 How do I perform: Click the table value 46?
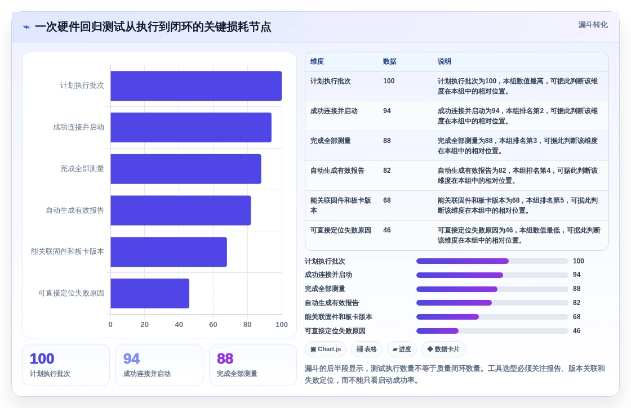pos(386,230)
